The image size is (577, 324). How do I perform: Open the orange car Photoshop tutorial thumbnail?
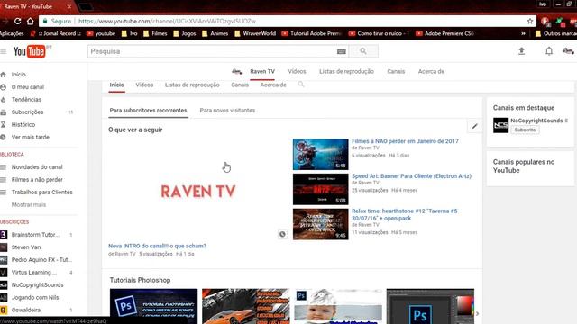246,306
